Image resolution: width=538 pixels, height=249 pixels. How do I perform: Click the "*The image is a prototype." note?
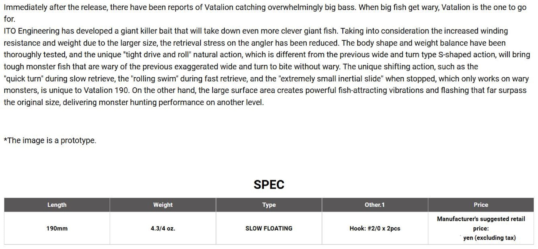pos(50,140)
